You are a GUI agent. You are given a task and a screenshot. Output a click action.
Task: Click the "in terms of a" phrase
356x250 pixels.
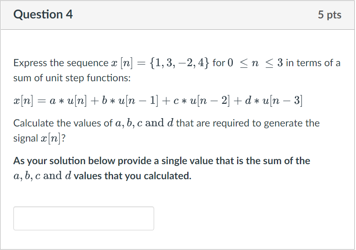click(313, 63)
